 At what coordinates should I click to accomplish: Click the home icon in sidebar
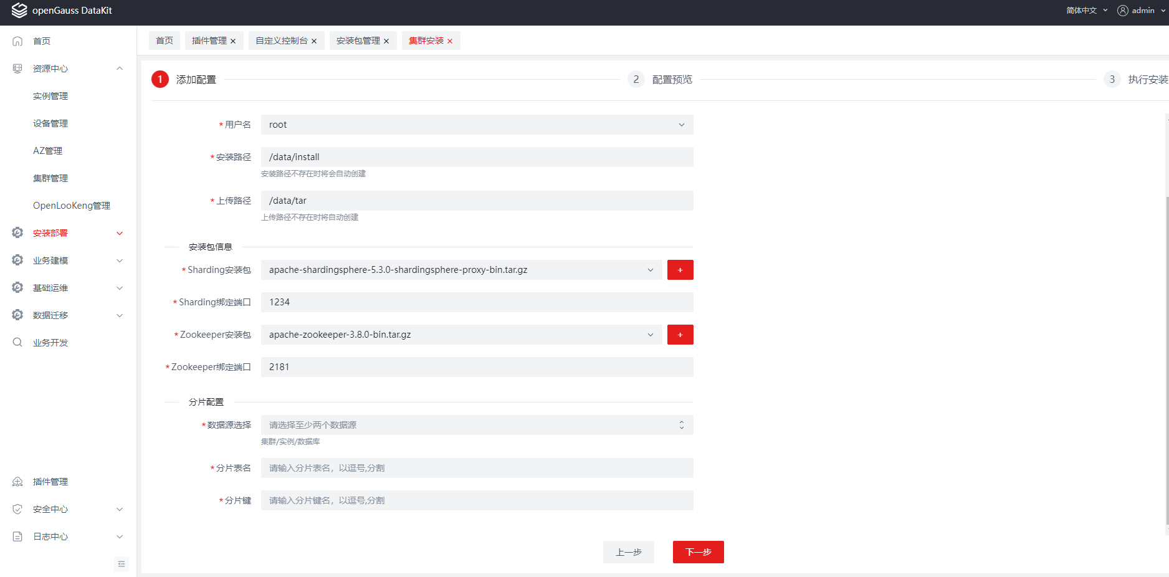click(x=17, y=41)
